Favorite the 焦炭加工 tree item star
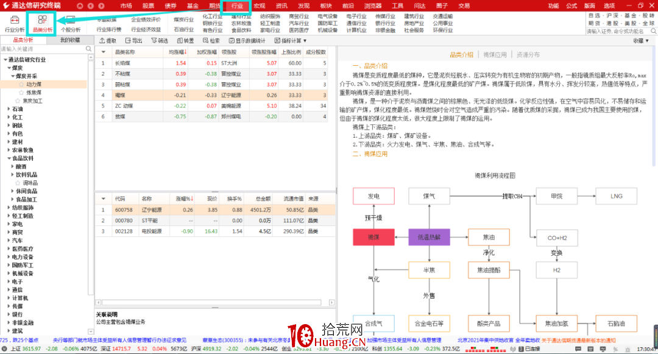This screenshot has width=658, height=354. pos(18,101)
